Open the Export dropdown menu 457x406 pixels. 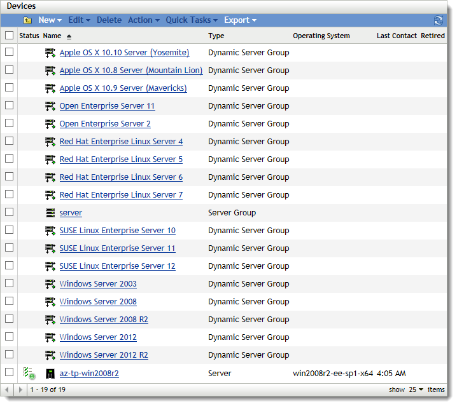[x=240, y=20]
